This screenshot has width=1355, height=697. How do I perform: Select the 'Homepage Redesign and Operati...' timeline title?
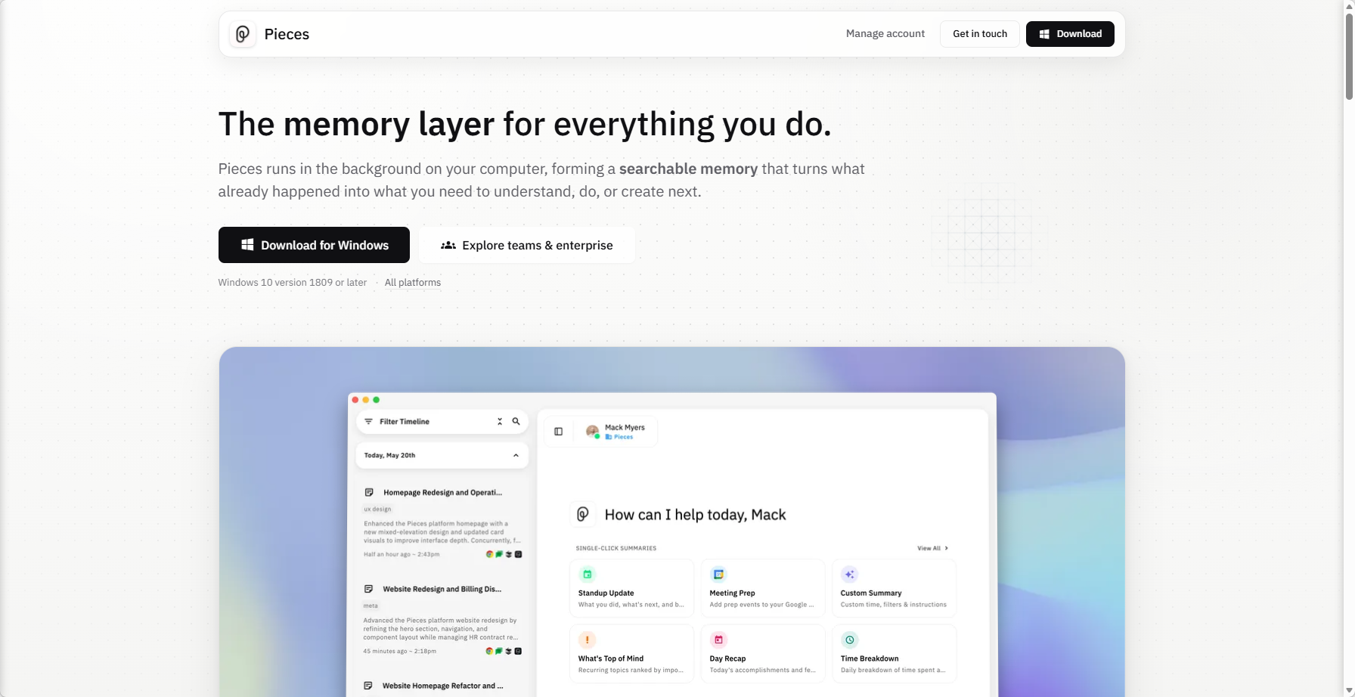click(x=442, y=493)
